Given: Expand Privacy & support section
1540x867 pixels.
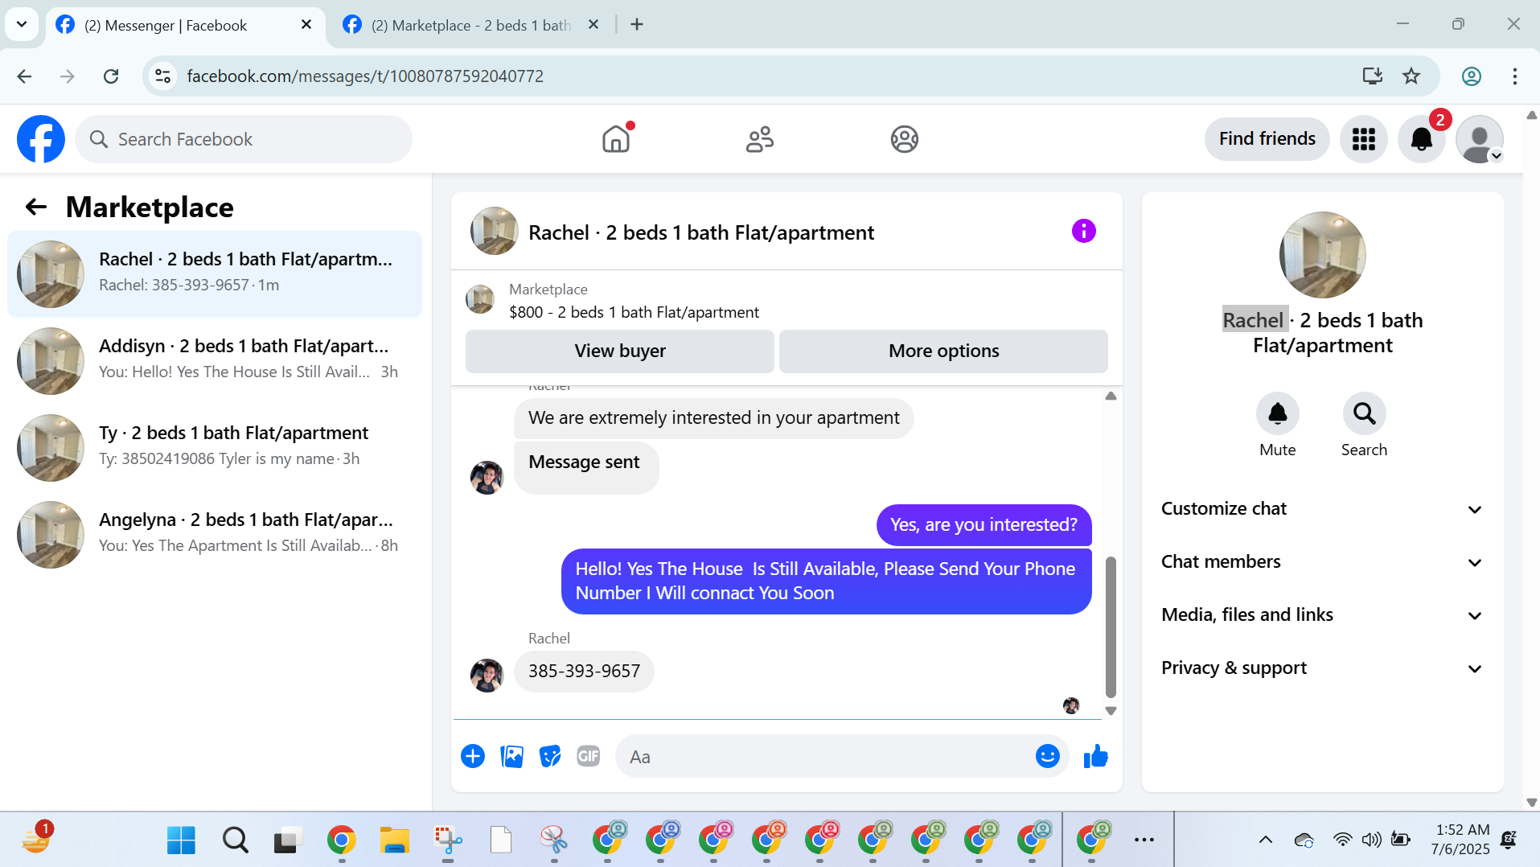Looking at the screenshot, I should pos(1323,668).
